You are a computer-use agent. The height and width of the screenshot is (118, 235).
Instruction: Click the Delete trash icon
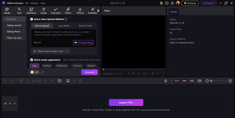click(21, 81)
